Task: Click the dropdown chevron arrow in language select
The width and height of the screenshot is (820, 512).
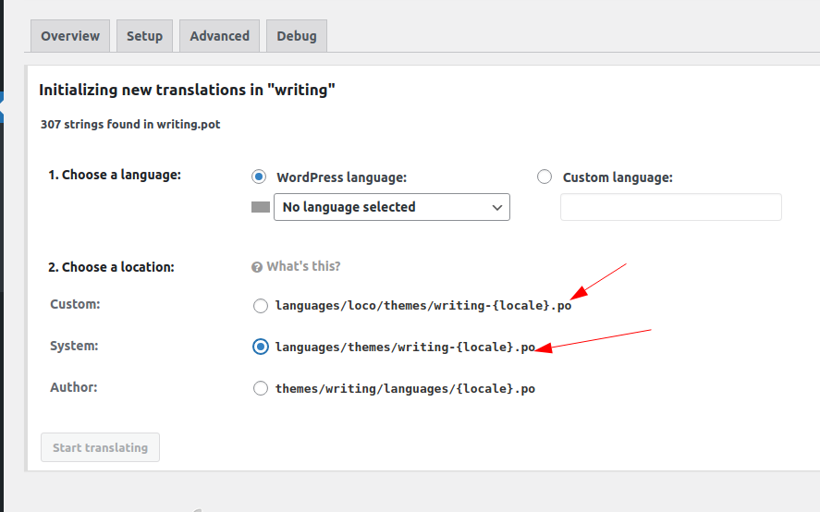Action: 497,207
